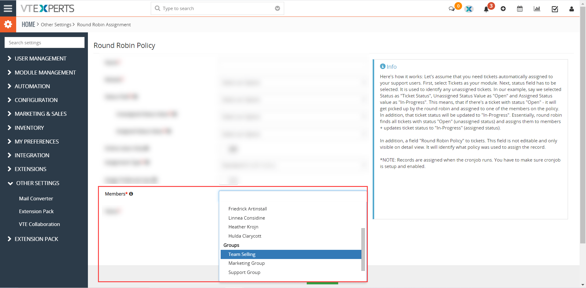The width and height of the screenshot is (586, 288).
Task: Click the X extension icon beside the chat badge
Action: [469, 9]
